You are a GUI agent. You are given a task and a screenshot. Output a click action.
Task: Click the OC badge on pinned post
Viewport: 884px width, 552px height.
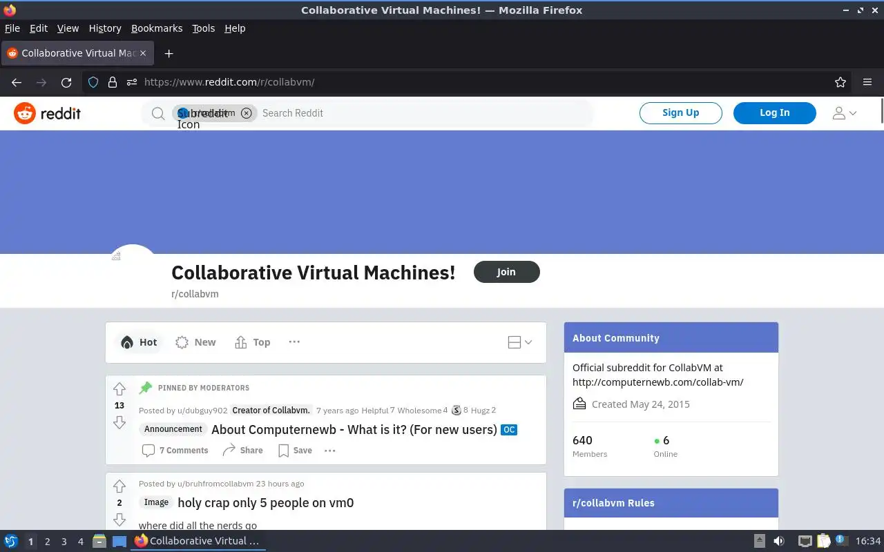click(509, 430)
